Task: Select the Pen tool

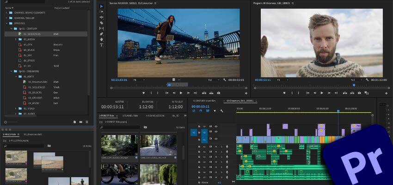Action: [102, 34]
